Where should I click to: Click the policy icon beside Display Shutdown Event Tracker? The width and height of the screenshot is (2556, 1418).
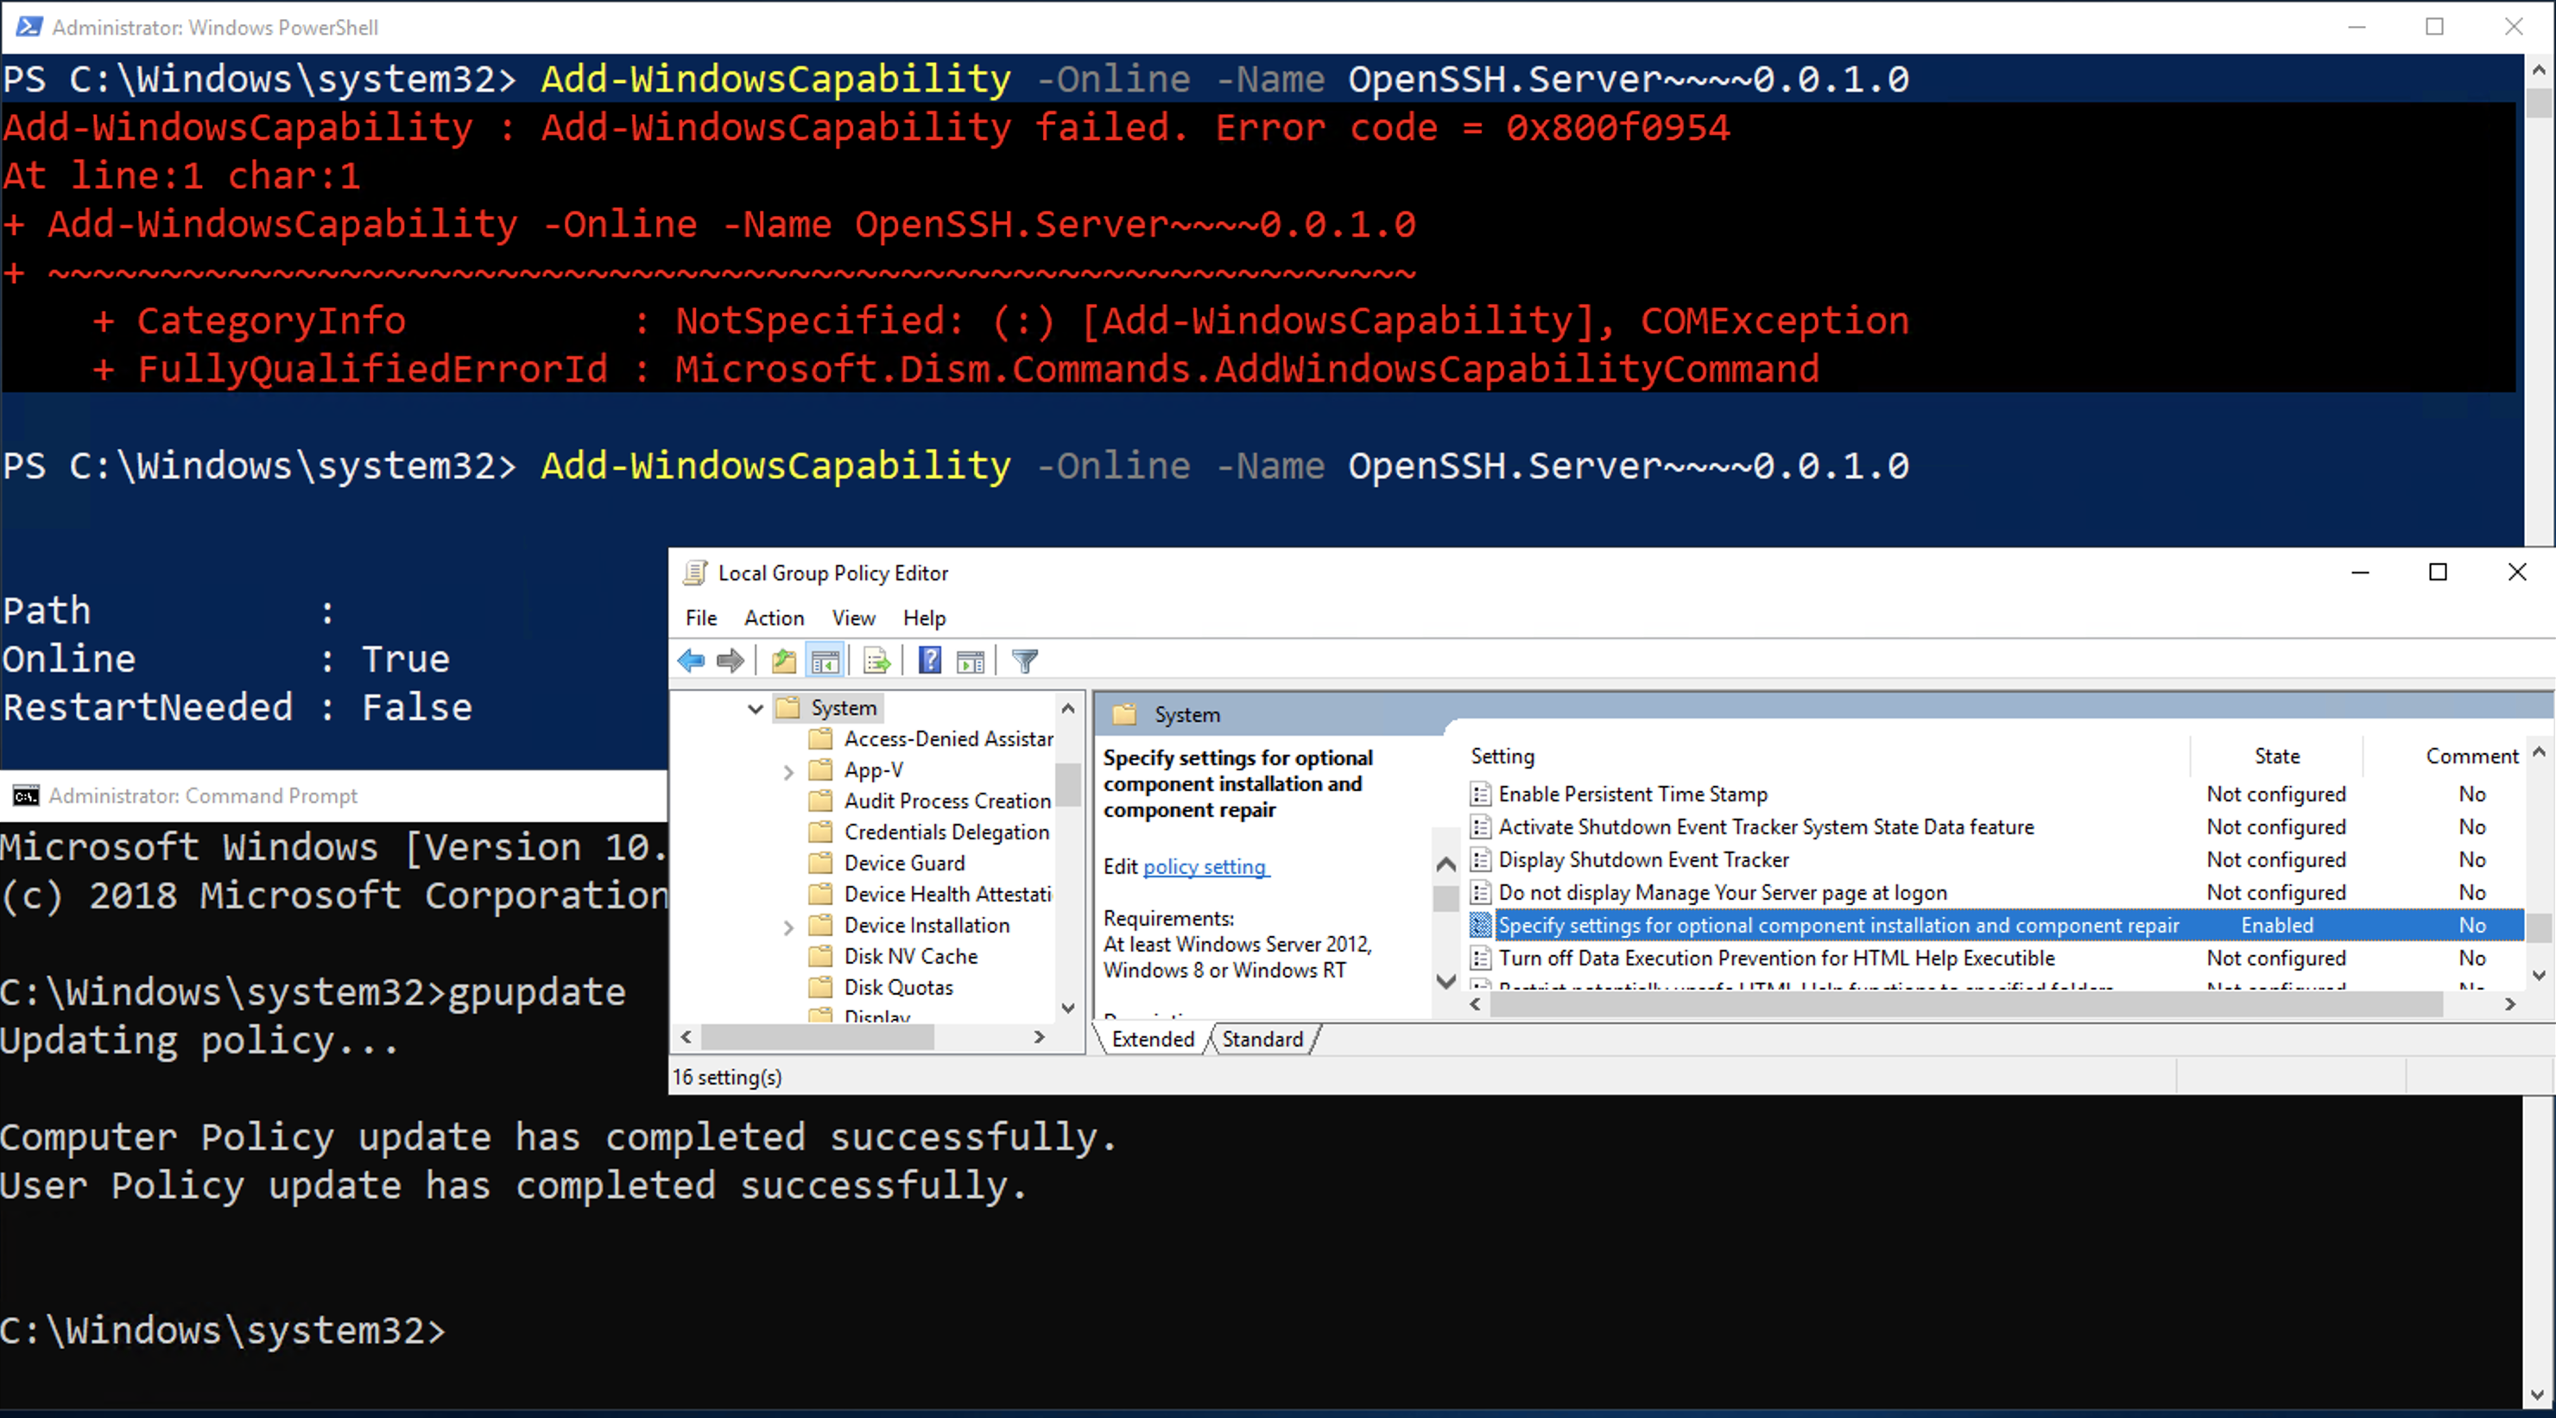(x=1480, y=859)
